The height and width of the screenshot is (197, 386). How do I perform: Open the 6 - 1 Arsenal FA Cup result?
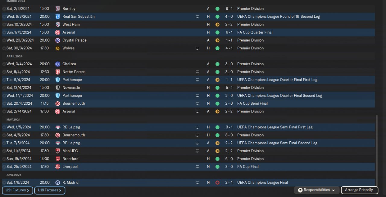[229, 32]
